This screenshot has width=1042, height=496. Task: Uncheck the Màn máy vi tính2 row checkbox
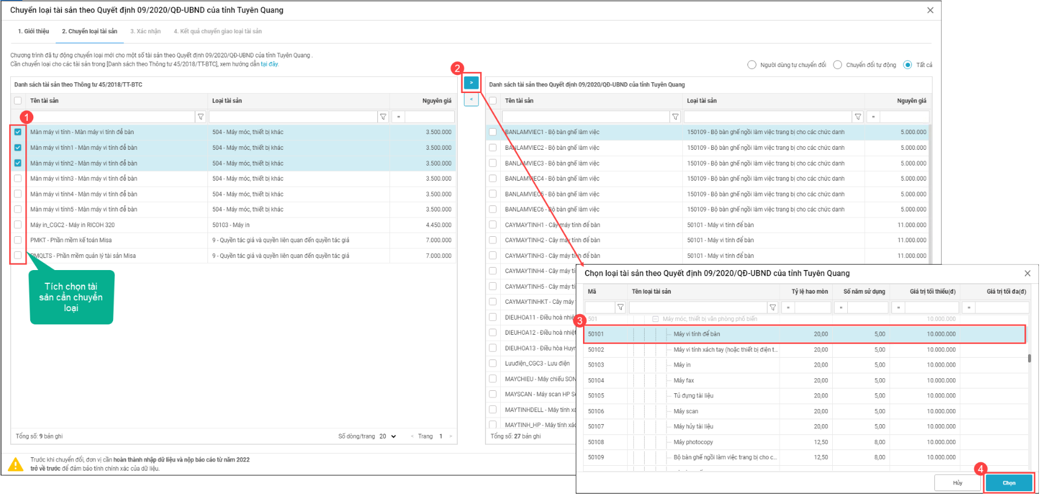pos(18,163)
